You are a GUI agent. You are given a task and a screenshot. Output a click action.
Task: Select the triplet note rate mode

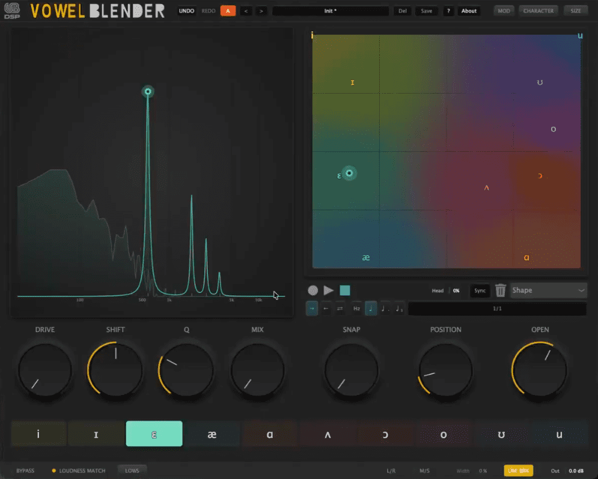[399, 309]
